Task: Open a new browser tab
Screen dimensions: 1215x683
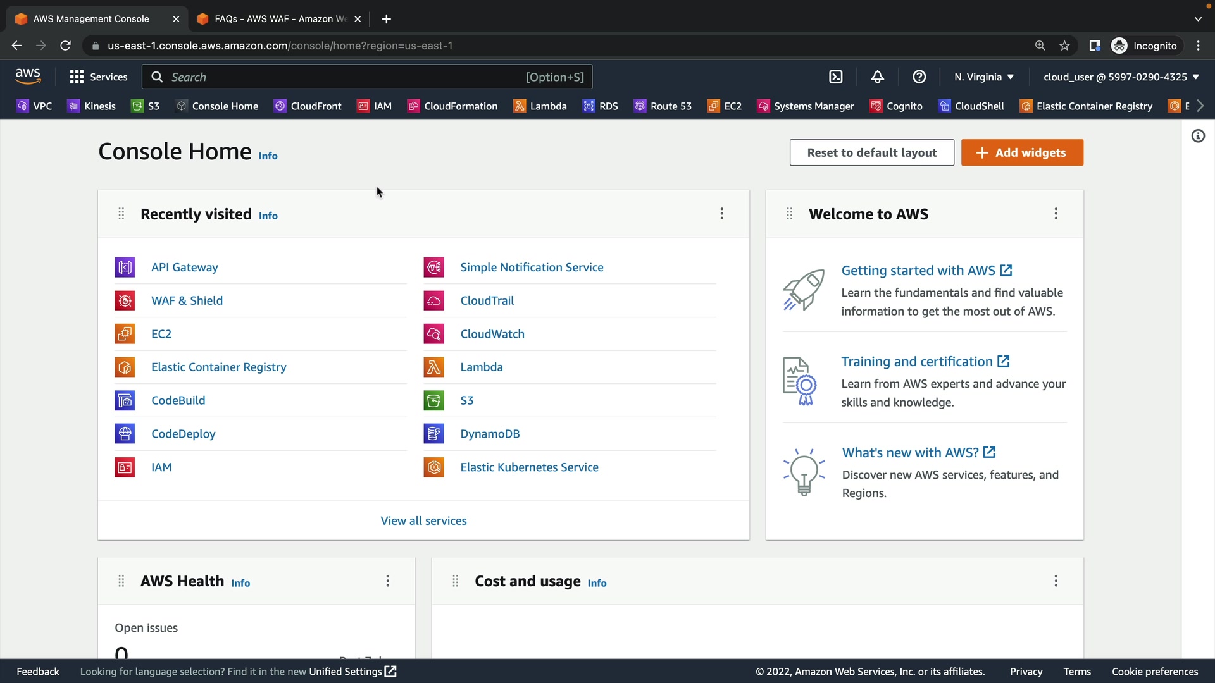Action: point(386,19)
